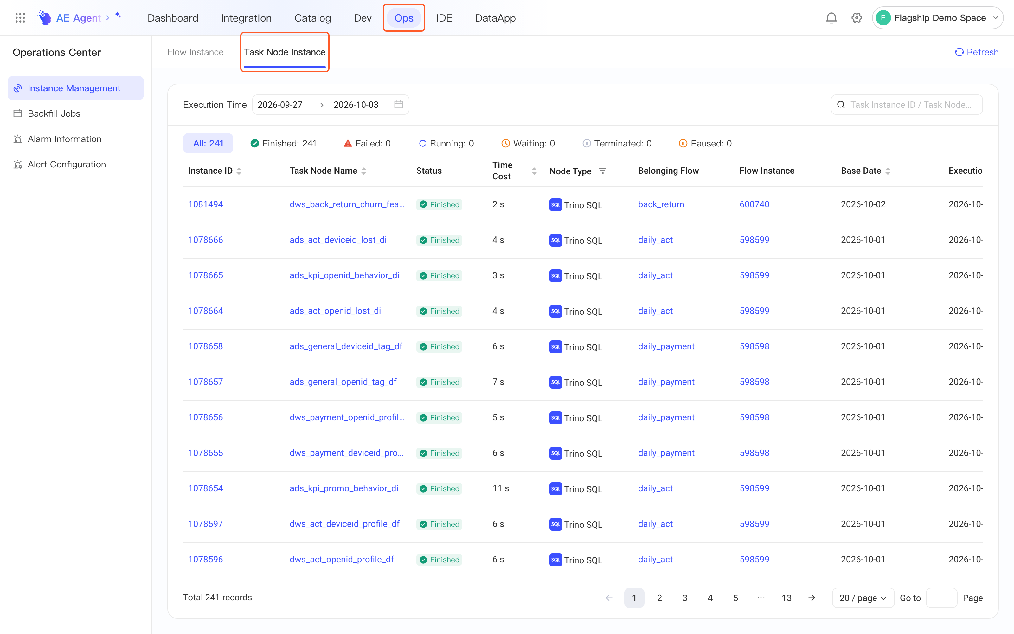Open instance ID 1081494 link
Screen dimensions: 1014x634
pyautogui.click(x=205, y=204)
